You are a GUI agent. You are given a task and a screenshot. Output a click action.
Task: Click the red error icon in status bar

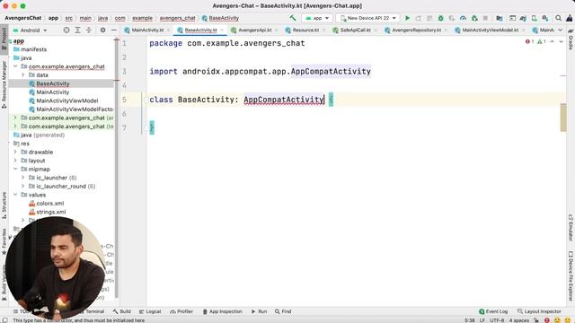coord(547,320)
